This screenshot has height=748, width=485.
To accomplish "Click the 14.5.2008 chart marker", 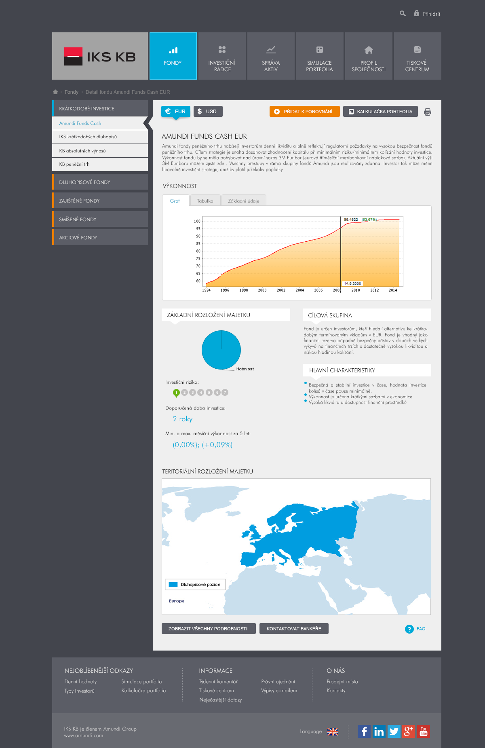I will [x=352, y=283].
